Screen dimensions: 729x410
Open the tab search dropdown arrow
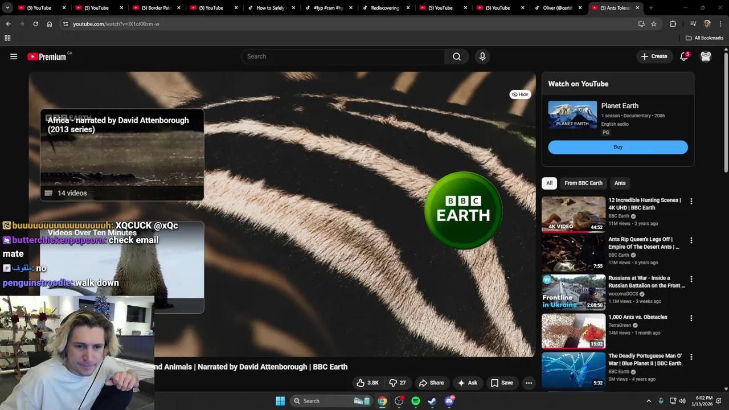click(7, 8)
